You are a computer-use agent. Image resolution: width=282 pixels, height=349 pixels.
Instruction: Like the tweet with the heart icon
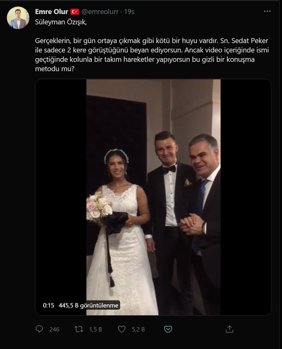pyautogui.click(x=122, y=329)
